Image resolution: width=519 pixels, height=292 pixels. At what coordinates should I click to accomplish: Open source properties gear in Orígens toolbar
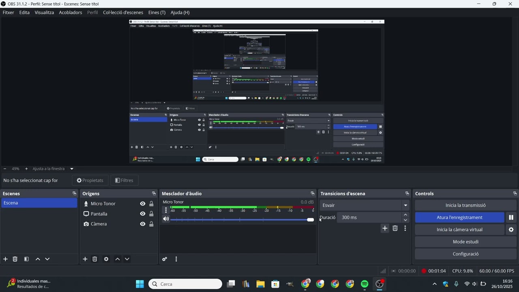(106, 259)
